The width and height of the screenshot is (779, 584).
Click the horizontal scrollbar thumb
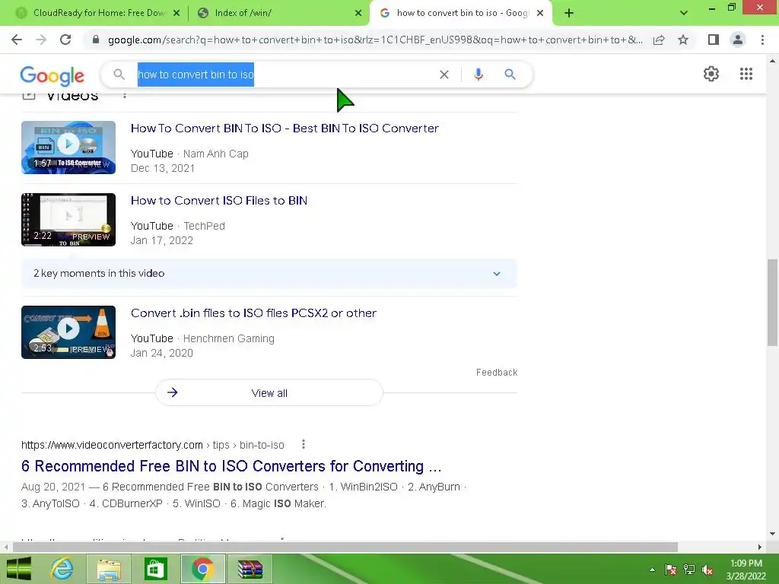[345, 547]
